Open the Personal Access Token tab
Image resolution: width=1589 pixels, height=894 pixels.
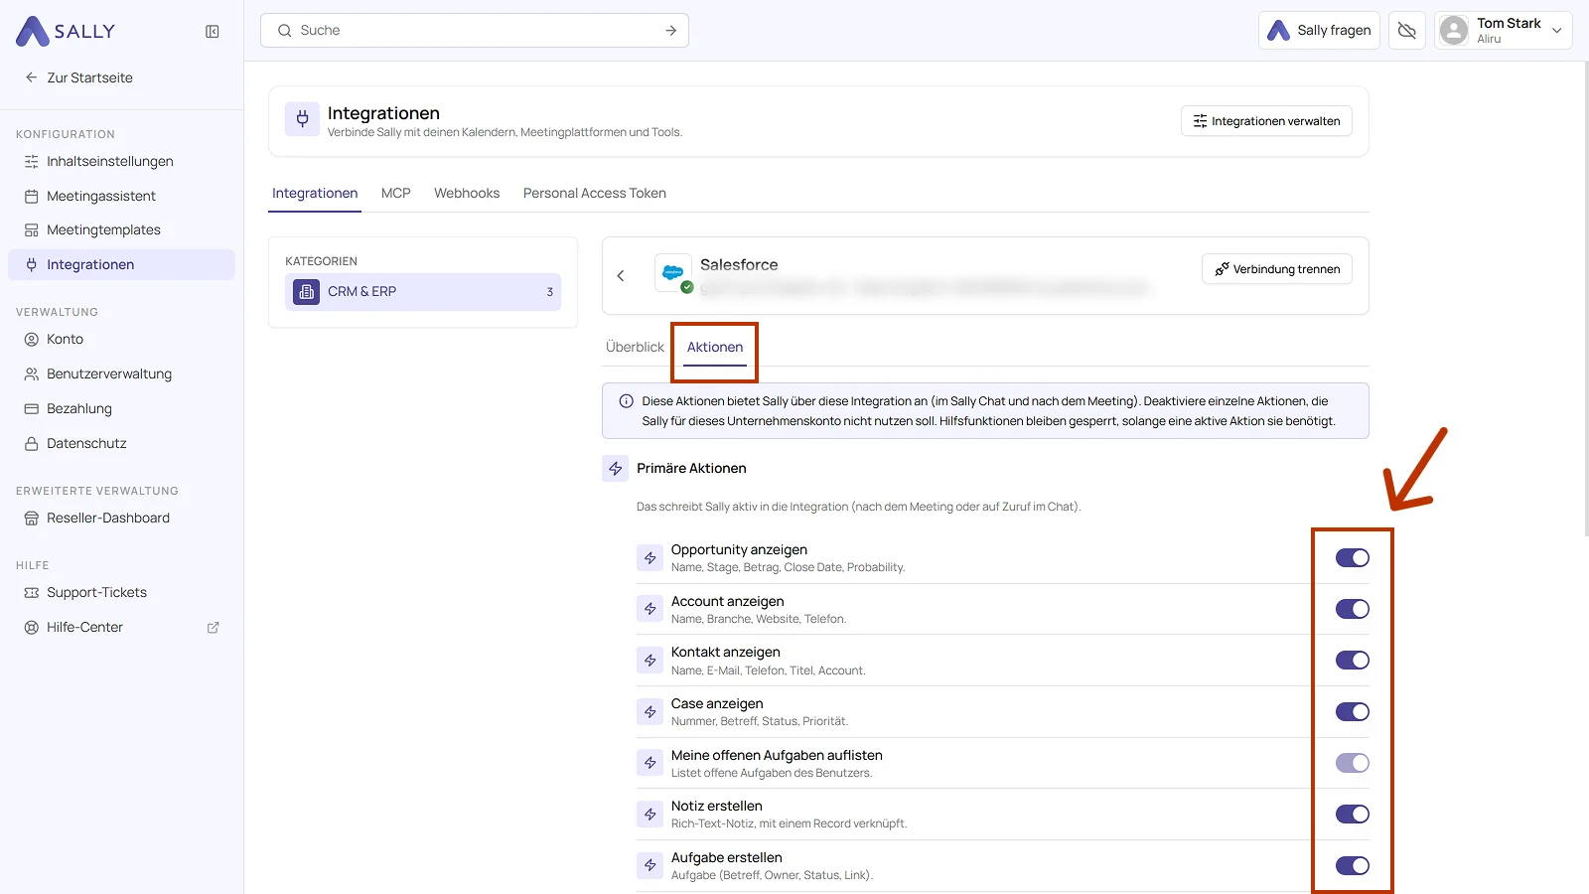click(595, 193)
